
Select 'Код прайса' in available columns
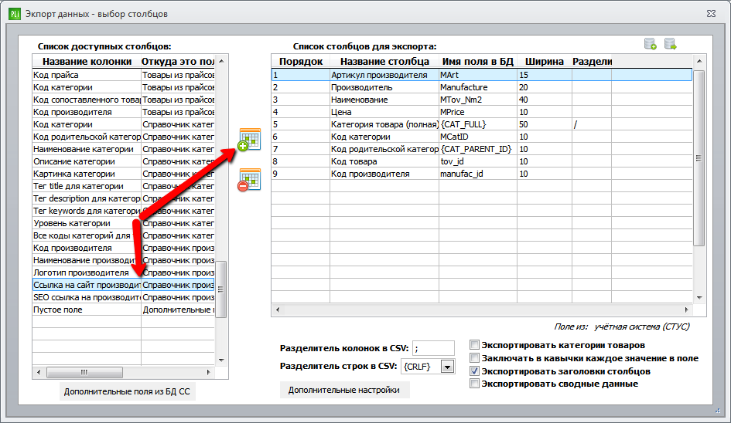[x=123, y=75]
